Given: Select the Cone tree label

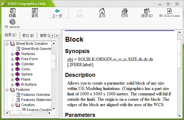Looking at the screenshot, I should 26,69.
